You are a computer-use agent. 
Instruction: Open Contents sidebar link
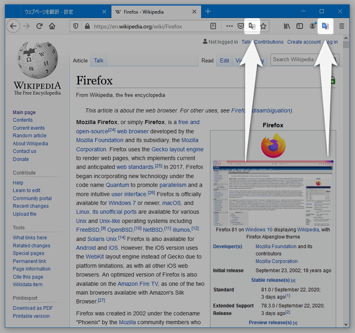[x=23, y=120]
